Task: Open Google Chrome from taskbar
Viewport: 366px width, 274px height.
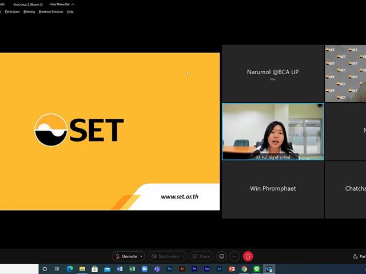Action: [x=244, y=269]
